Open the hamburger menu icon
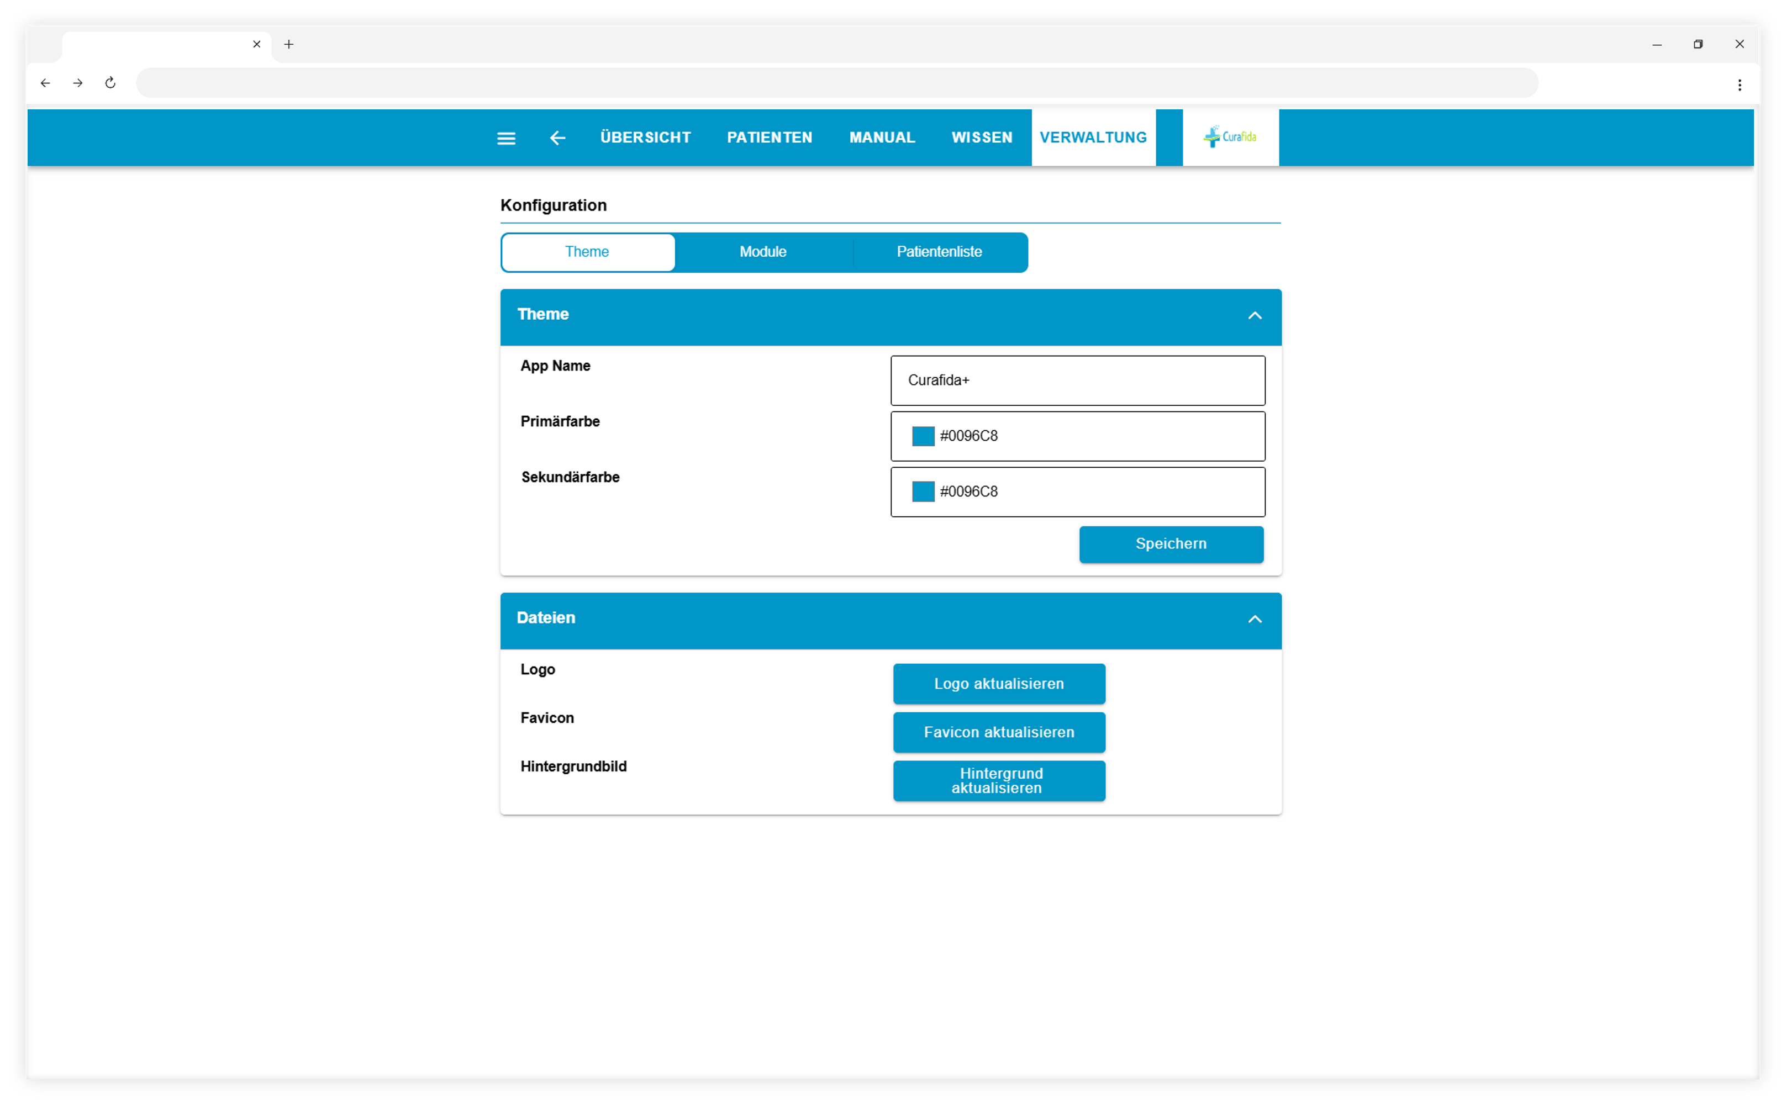 click(x=506, y=138)
